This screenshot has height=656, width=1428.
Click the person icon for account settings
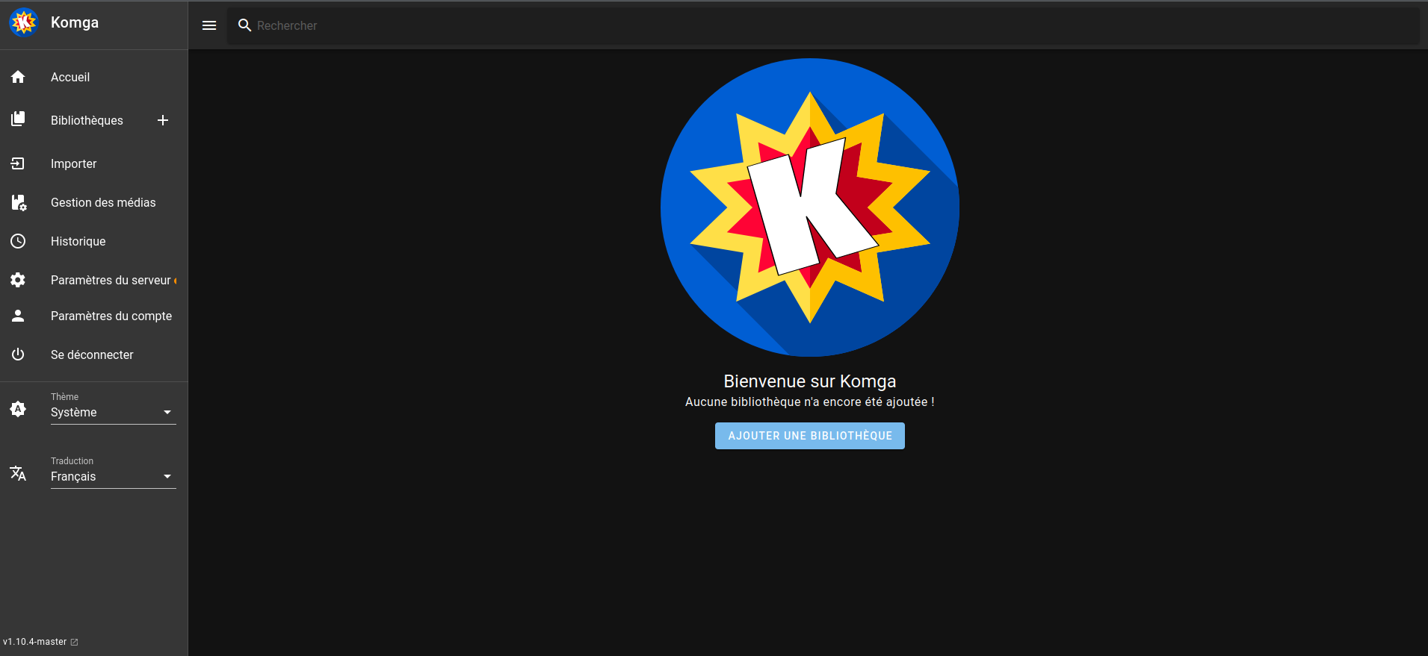tap(18, 316)
